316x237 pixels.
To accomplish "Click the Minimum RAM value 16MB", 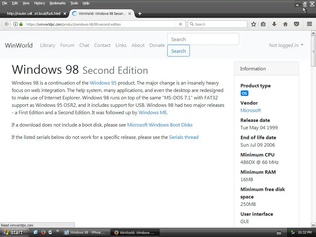I will pyautogui.click(x=247, y=180).
